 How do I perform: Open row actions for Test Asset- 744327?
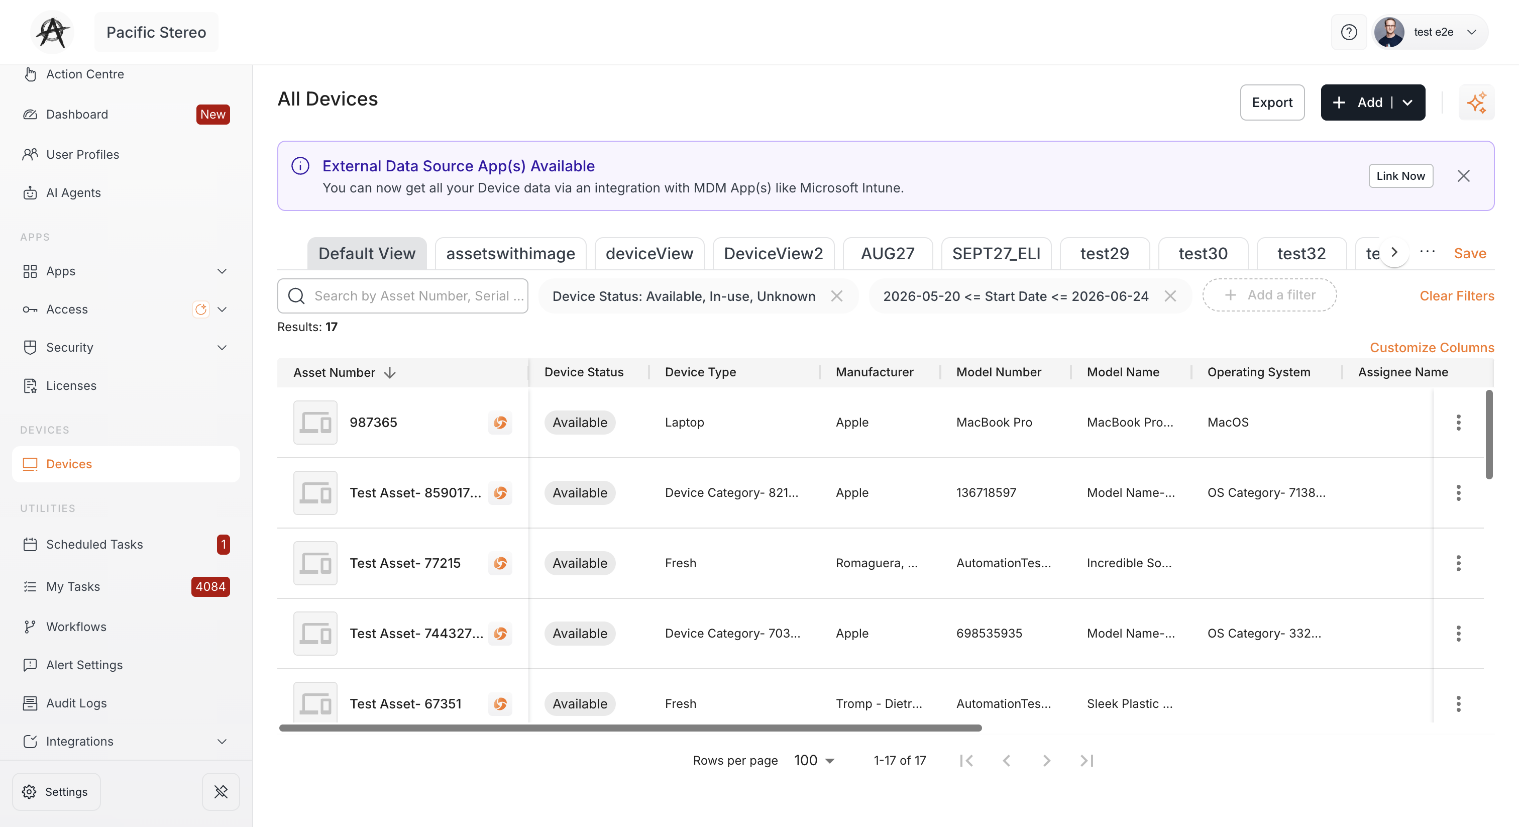(1458, 634)
